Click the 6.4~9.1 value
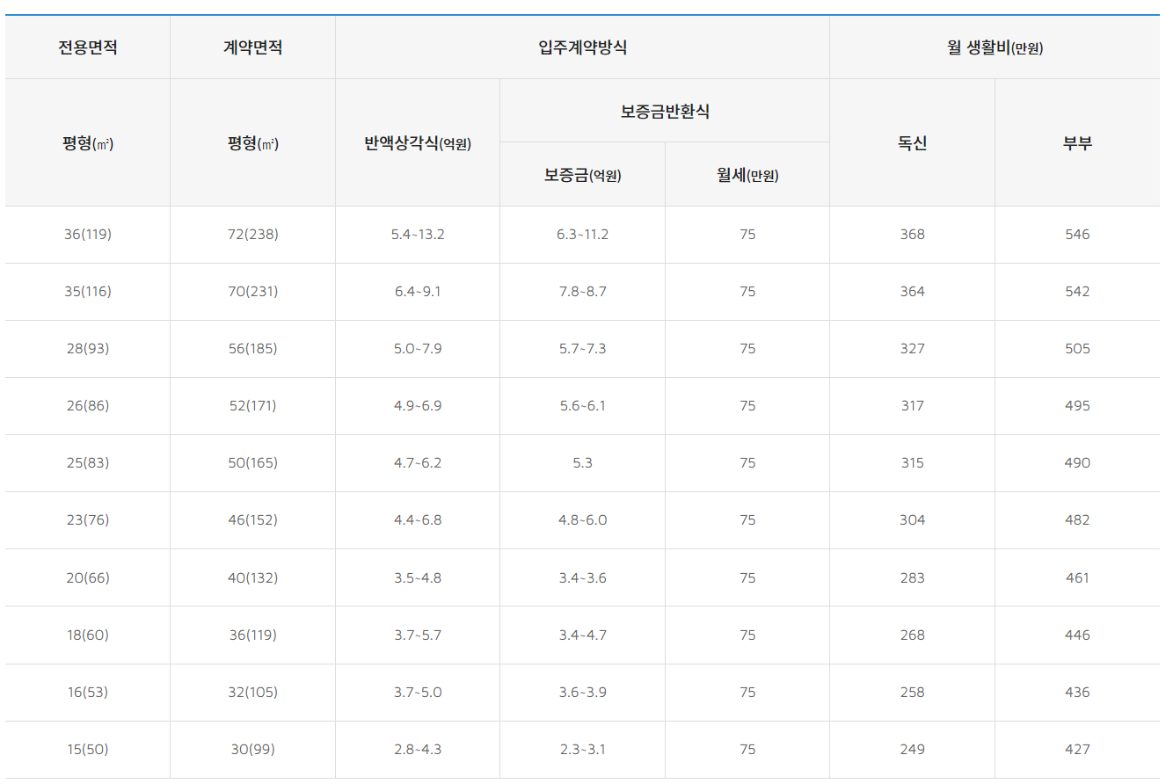 418,292
